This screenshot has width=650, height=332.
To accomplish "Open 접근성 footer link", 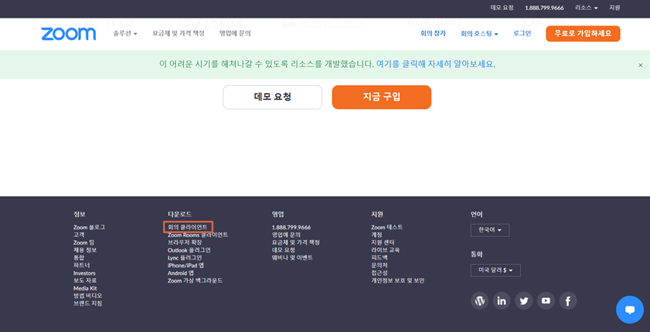I will (379, 273).
